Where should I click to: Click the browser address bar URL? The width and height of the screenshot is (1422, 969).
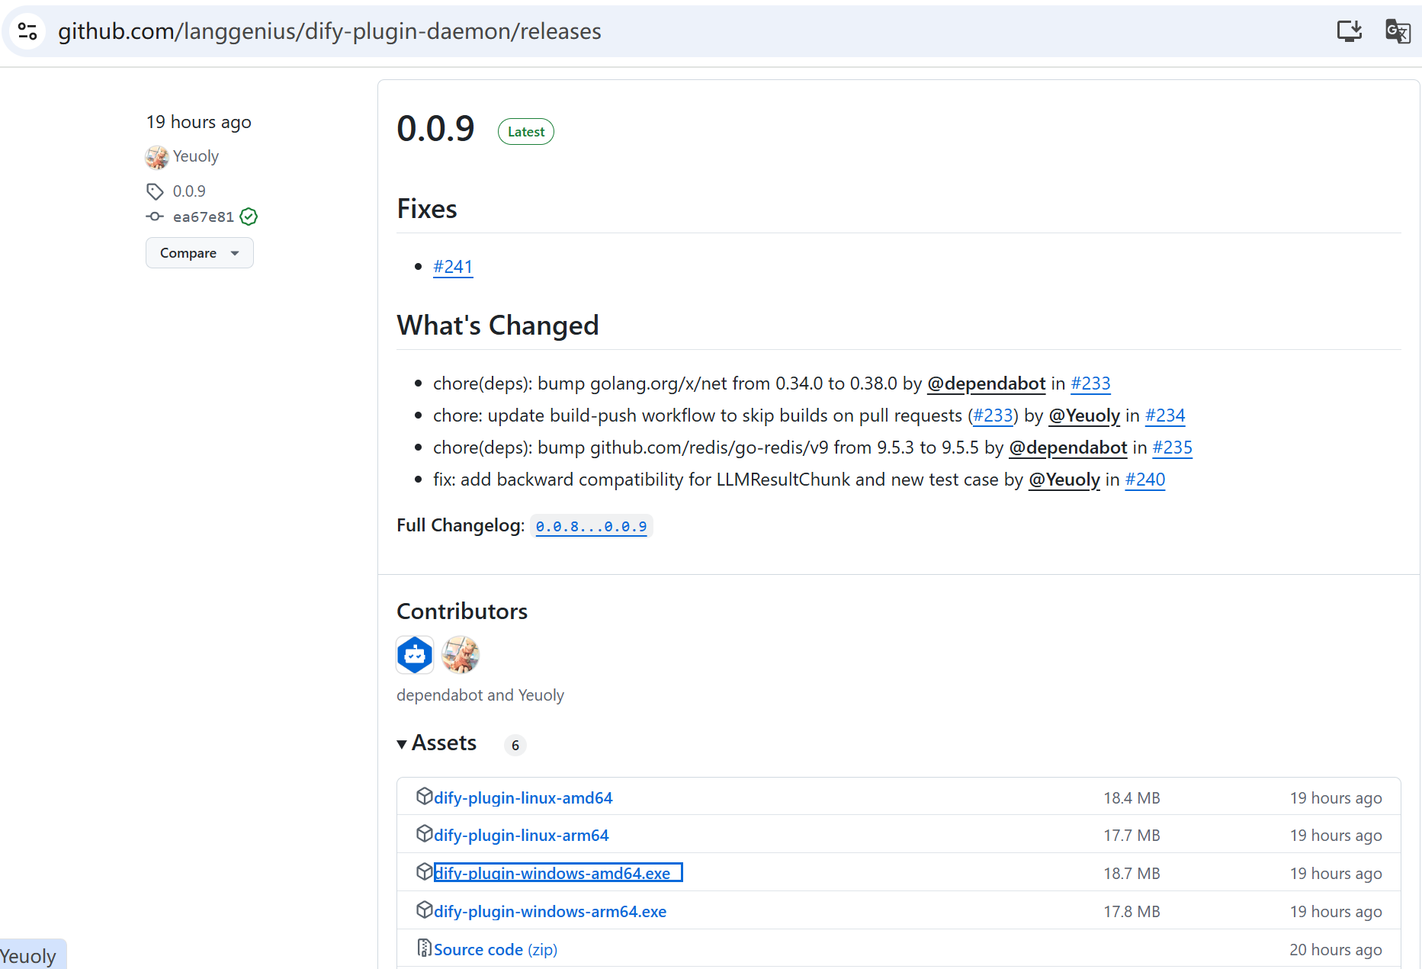point(330,30)
